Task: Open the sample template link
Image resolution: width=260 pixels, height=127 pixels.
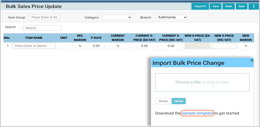Action: tap(197, 113)
